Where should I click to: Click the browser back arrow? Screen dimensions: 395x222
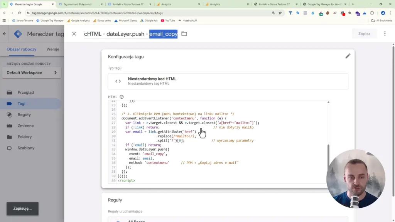pyautogui.click(x=5, y=13)
